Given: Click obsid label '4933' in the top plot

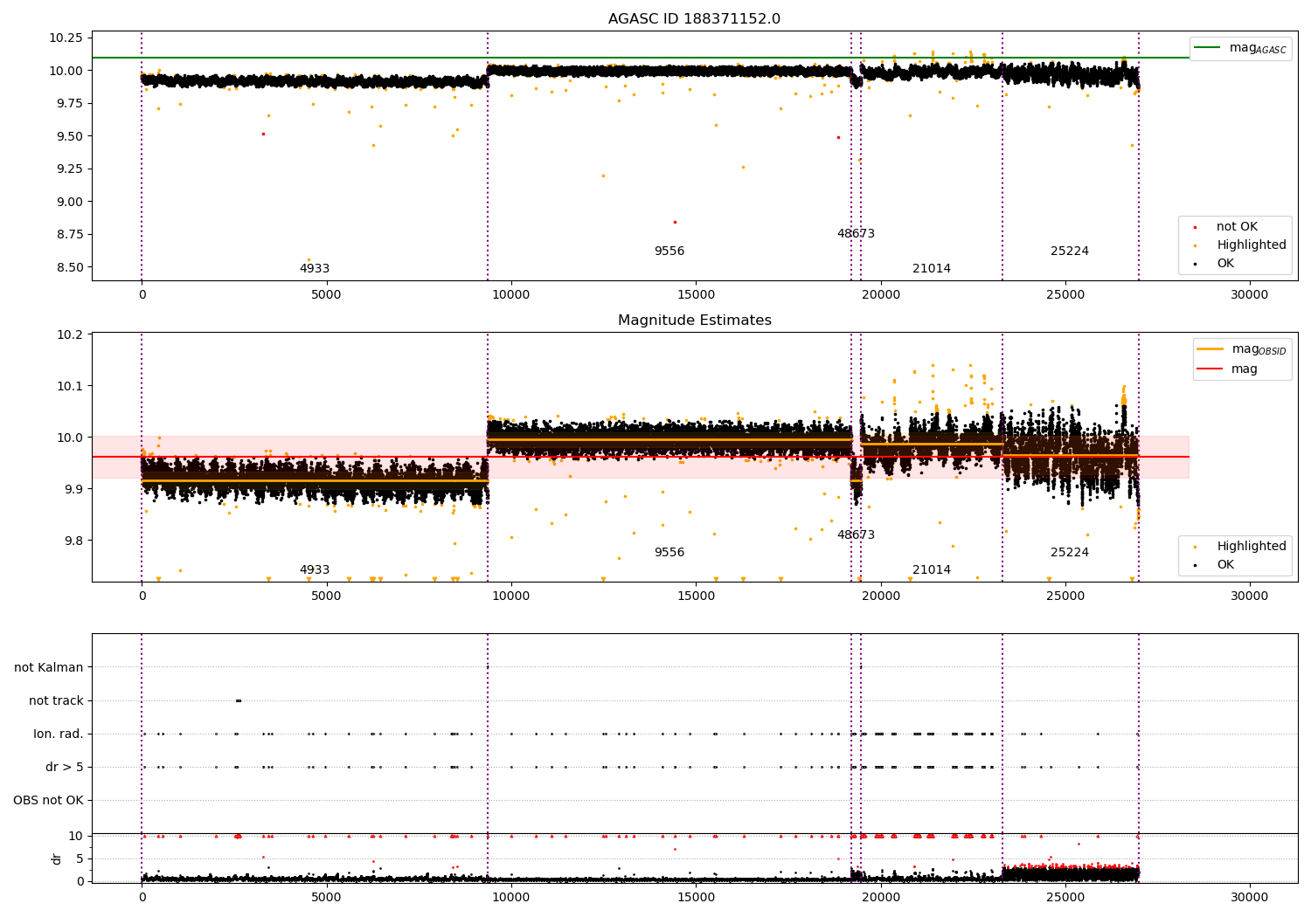Looking at the screenshot, I should (x=315, y=269).
